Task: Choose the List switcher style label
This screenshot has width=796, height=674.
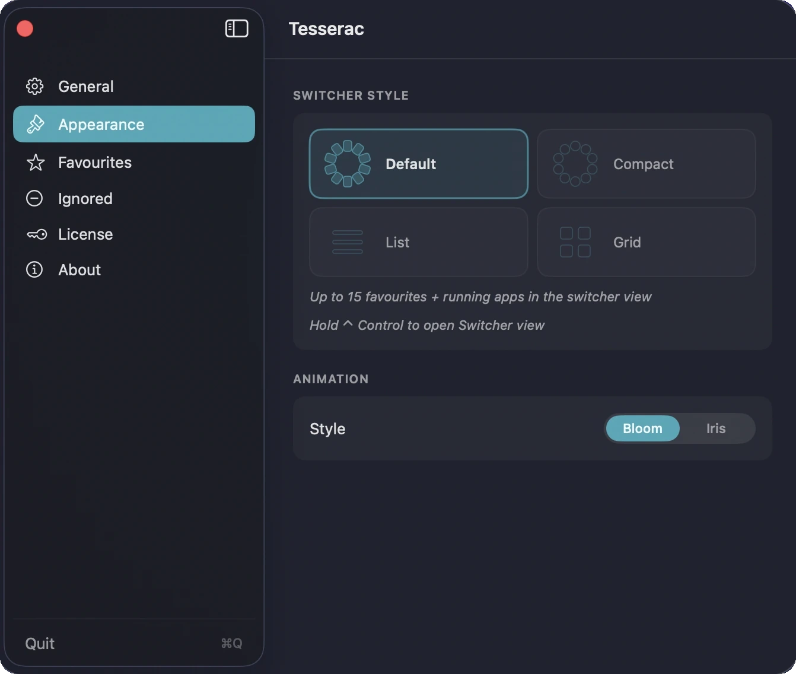Action: click(x=397, y=242)
